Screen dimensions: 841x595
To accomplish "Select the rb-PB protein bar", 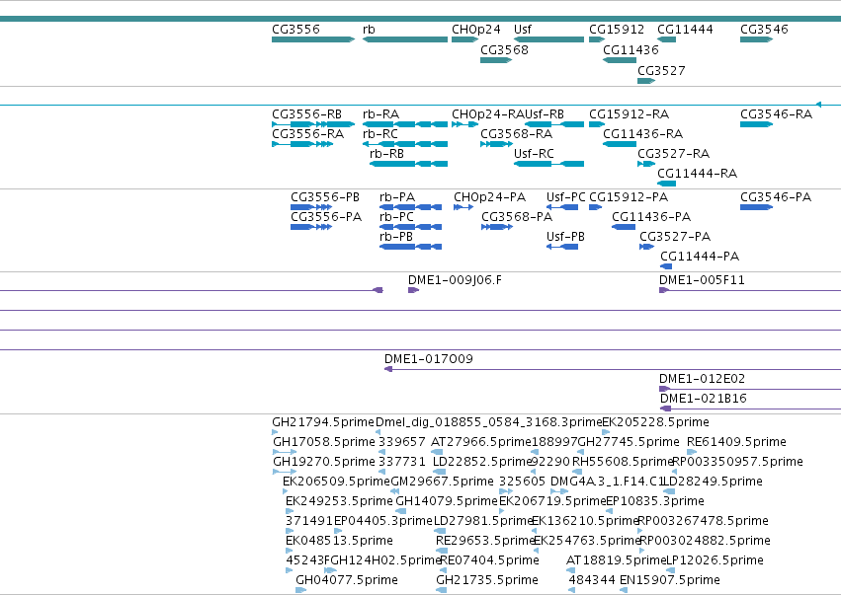I will tap(411, 247).
